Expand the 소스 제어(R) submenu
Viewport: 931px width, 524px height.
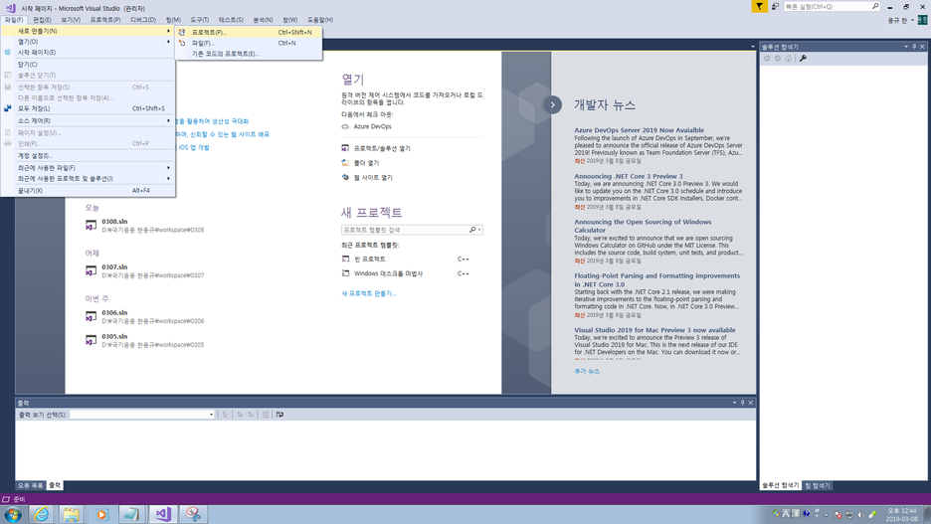coord(88,120)
